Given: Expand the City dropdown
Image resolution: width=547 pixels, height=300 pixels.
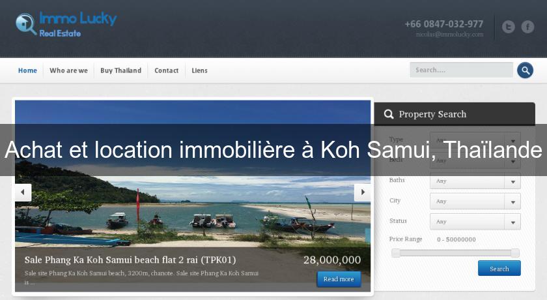Looking at the screenshot, I should point(475,201).
